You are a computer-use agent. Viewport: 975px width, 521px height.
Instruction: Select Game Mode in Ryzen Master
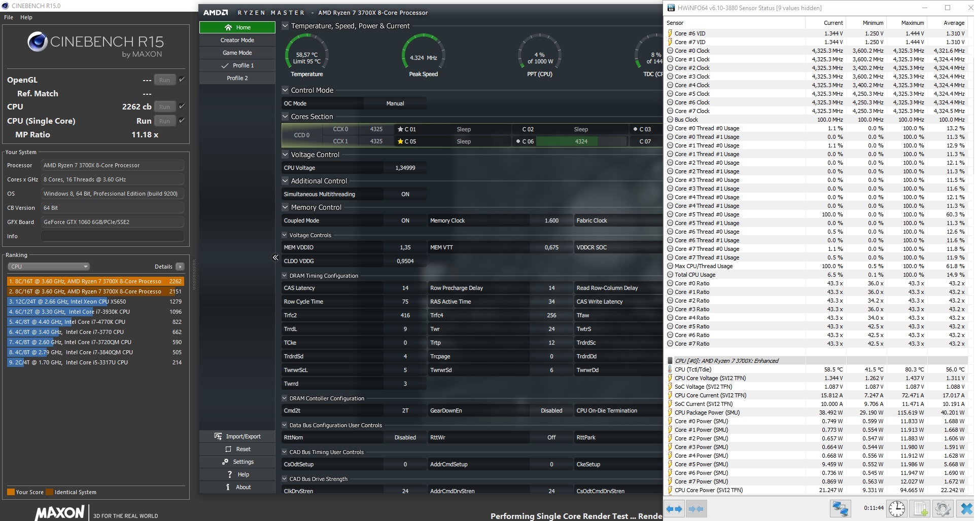pos(237,53)
